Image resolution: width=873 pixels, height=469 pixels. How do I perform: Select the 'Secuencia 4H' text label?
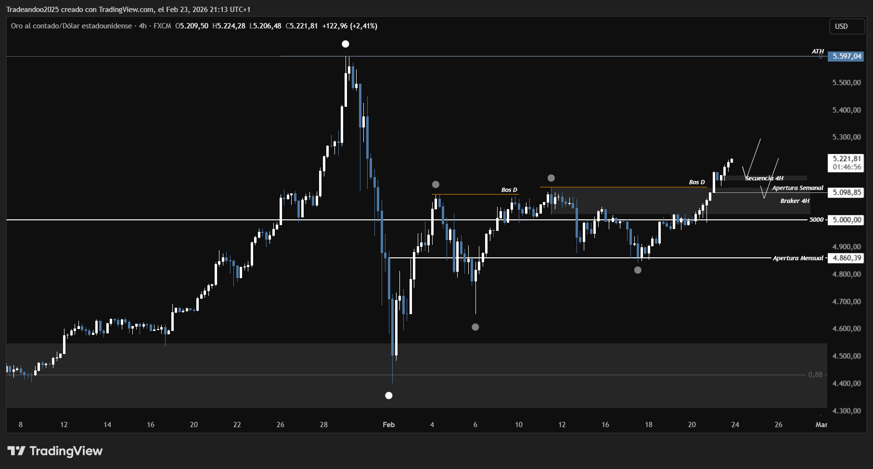point(764,178)
